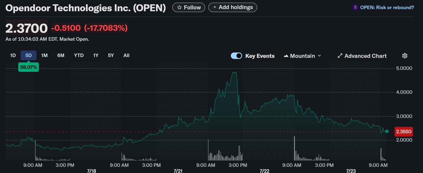Screen dimensions: 423x173
Task: Select the 1D time range tab
Action: click(x=13, y=55)
